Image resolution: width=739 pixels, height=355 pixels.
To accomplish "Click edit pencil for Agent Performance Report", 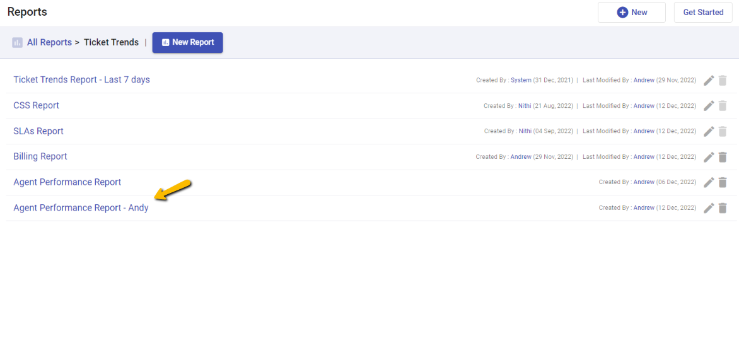I will (709, 182).
